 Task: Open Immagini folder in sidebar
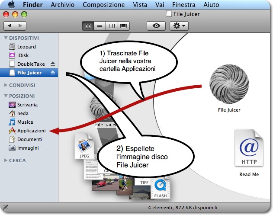[29, 148]
